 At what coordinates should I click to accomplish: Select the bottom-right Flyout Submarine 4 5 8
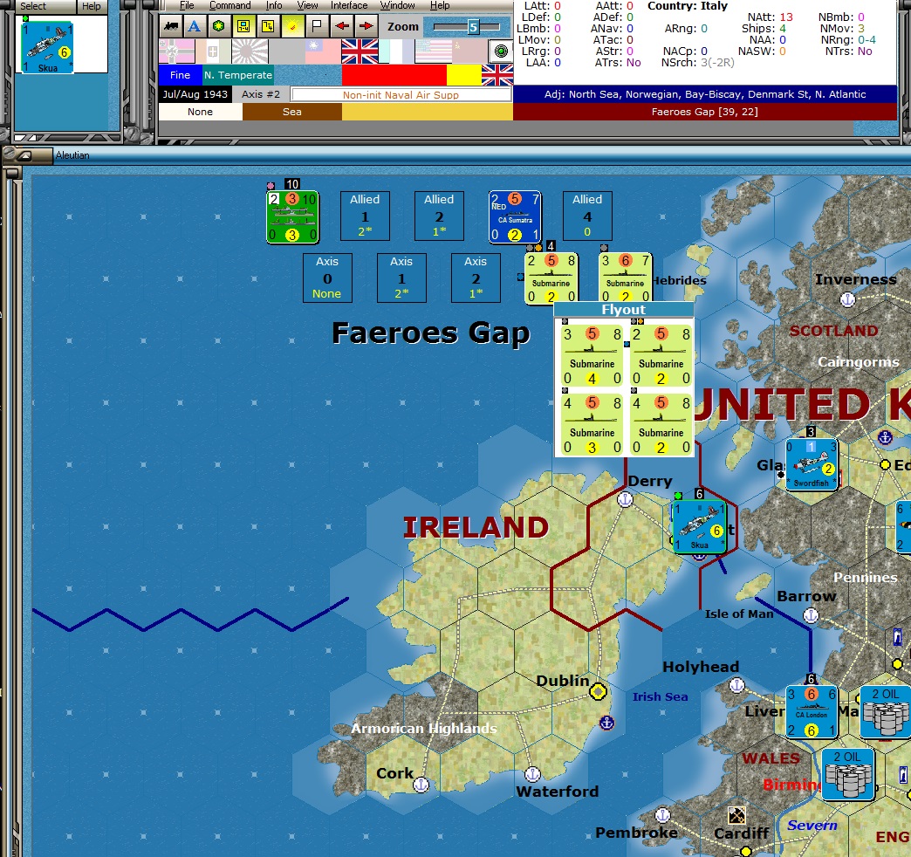(x=661, y=426)
